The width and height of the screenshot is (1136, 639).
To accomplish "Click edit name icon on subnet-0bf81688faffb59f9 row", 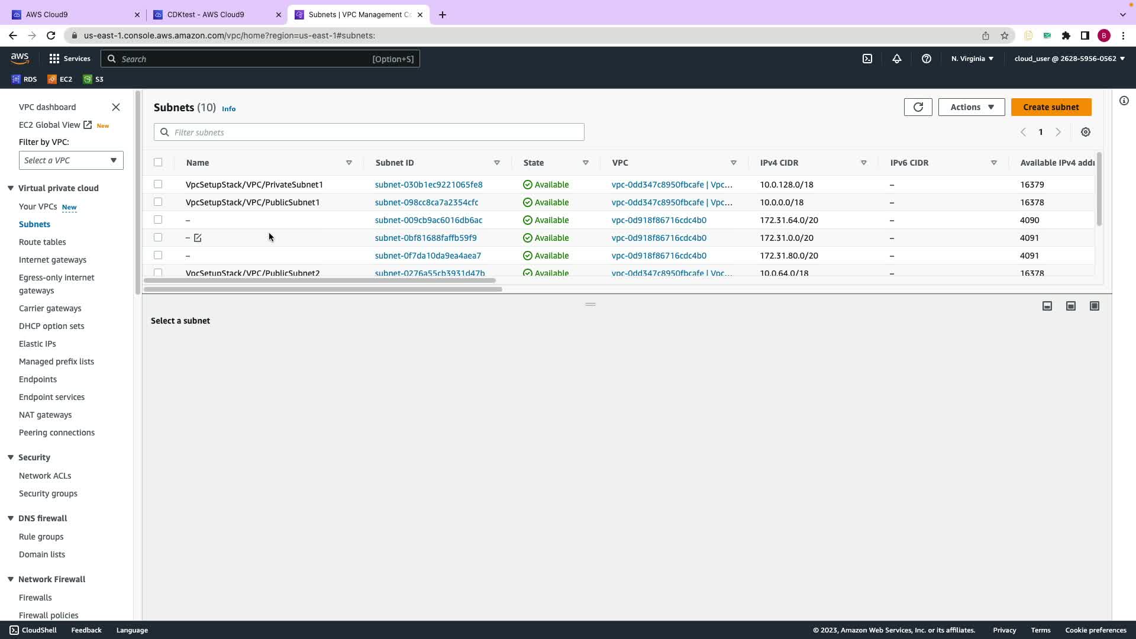I will [198, 238].
